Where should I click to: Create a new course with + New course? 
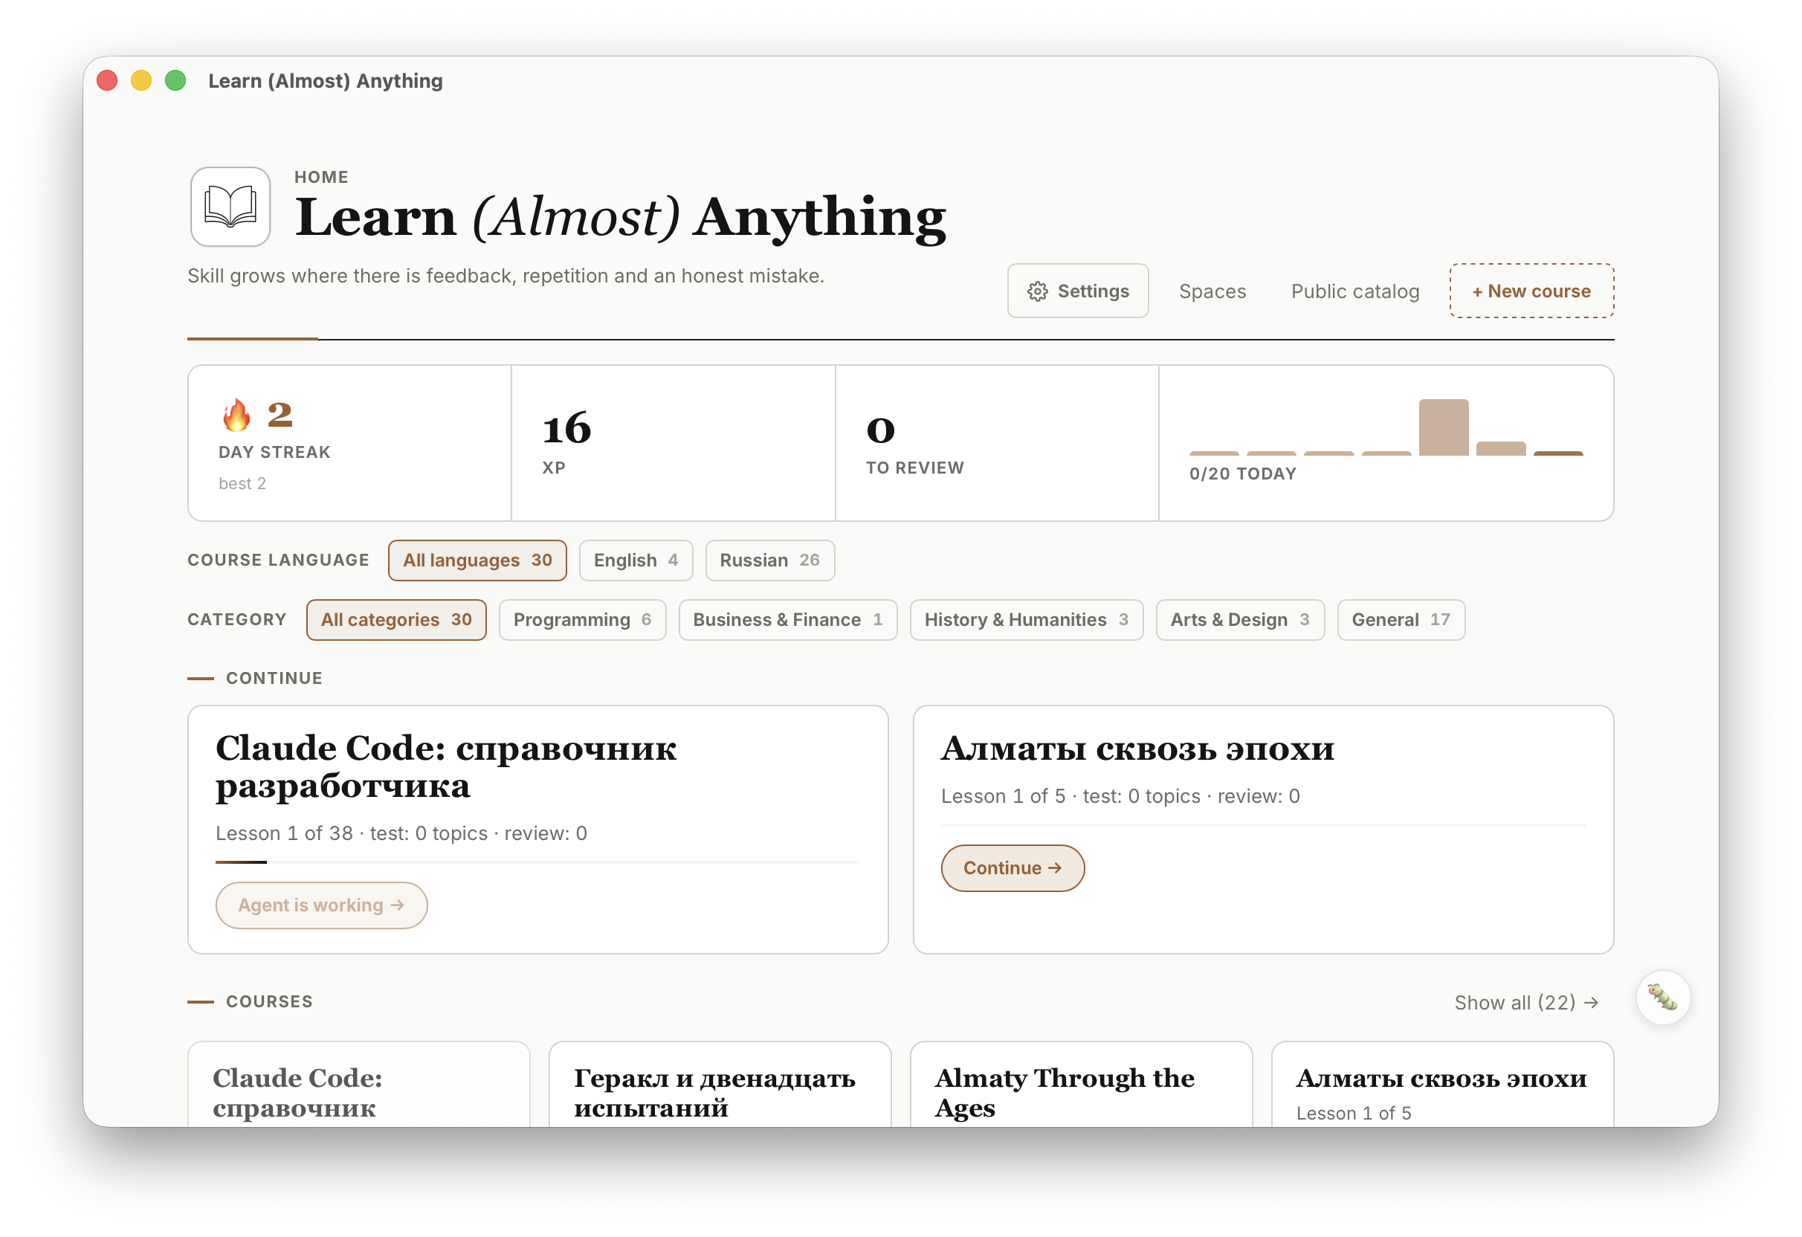click(1531, 291)
